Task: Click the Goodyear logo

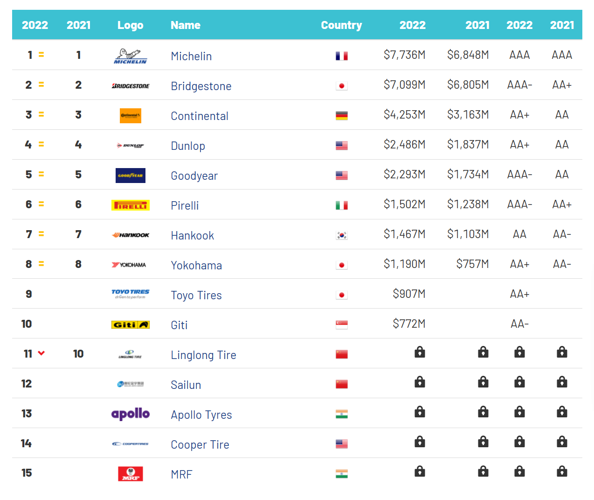Action: click(x=131, y=176)
